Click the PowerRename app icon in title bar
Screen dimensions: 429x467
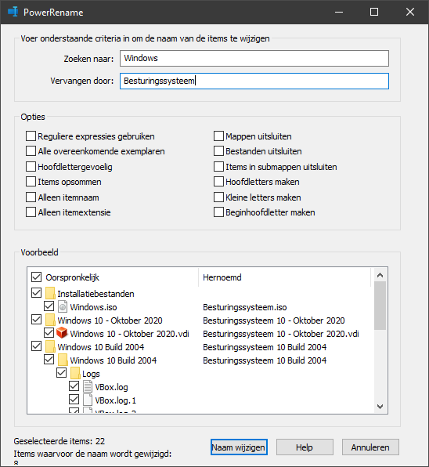pos(13,12)
